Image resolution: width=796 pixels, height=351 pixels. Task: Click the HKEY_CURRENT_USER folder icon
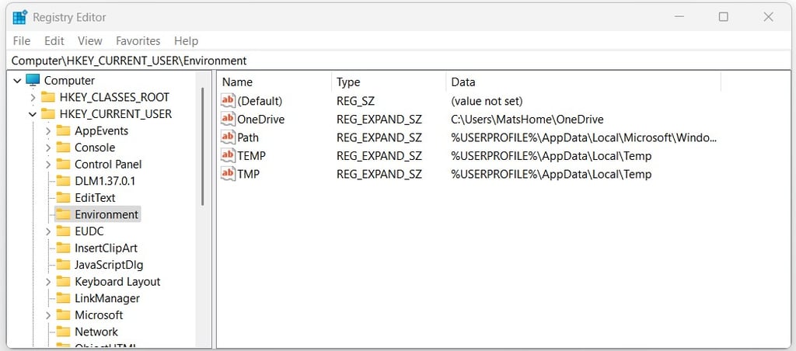47,114
